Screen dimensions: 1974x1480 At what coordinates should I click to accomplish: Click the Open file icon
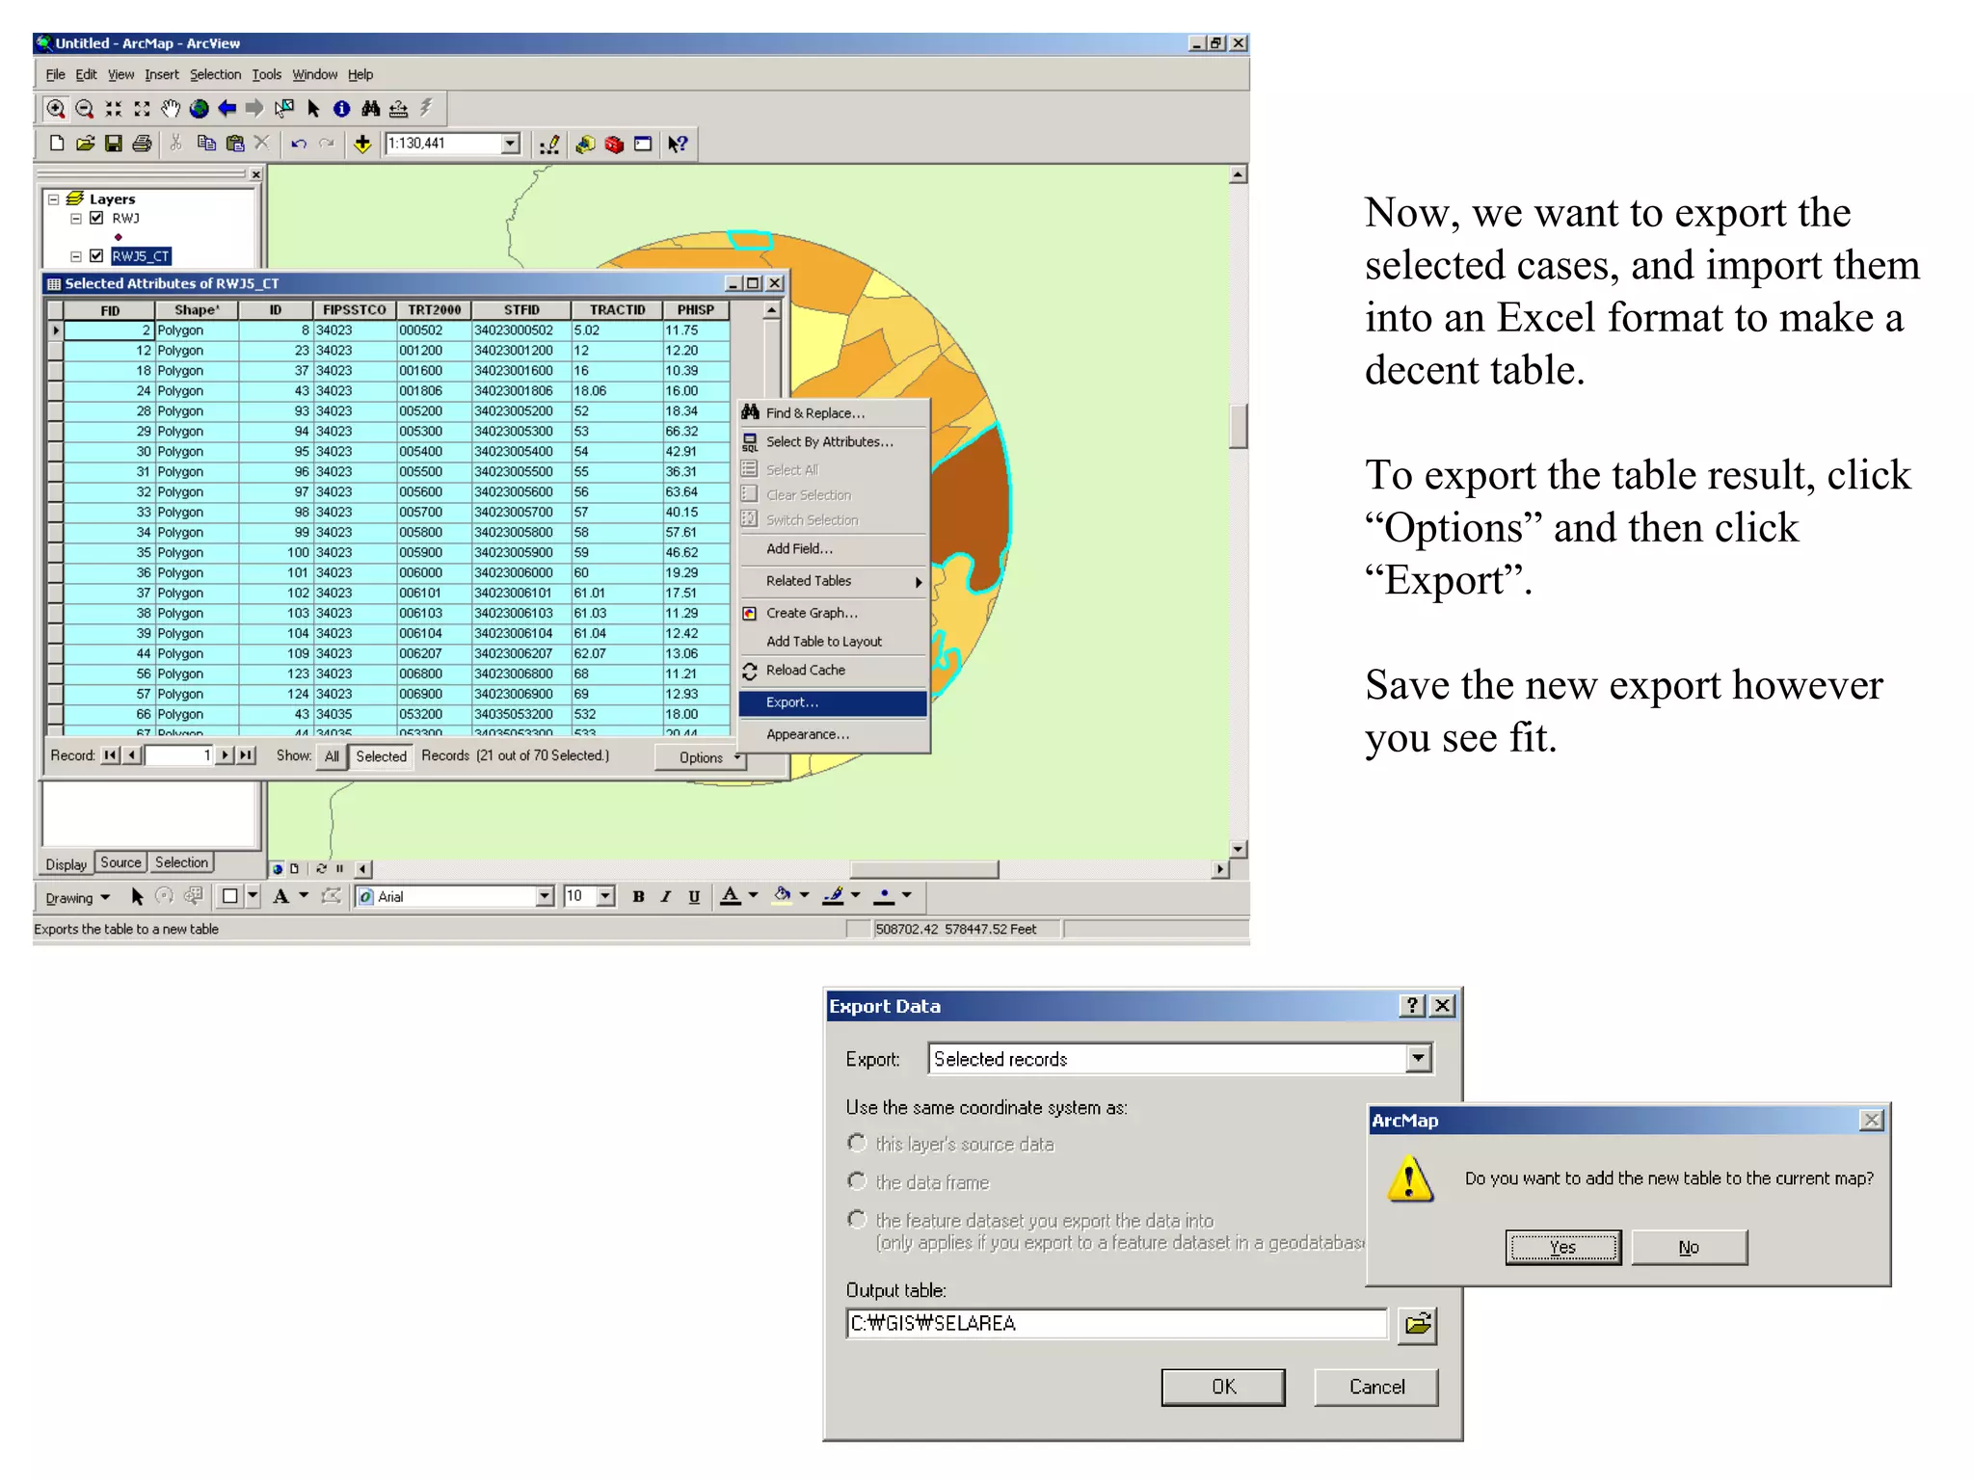click(x=85, y=144)
